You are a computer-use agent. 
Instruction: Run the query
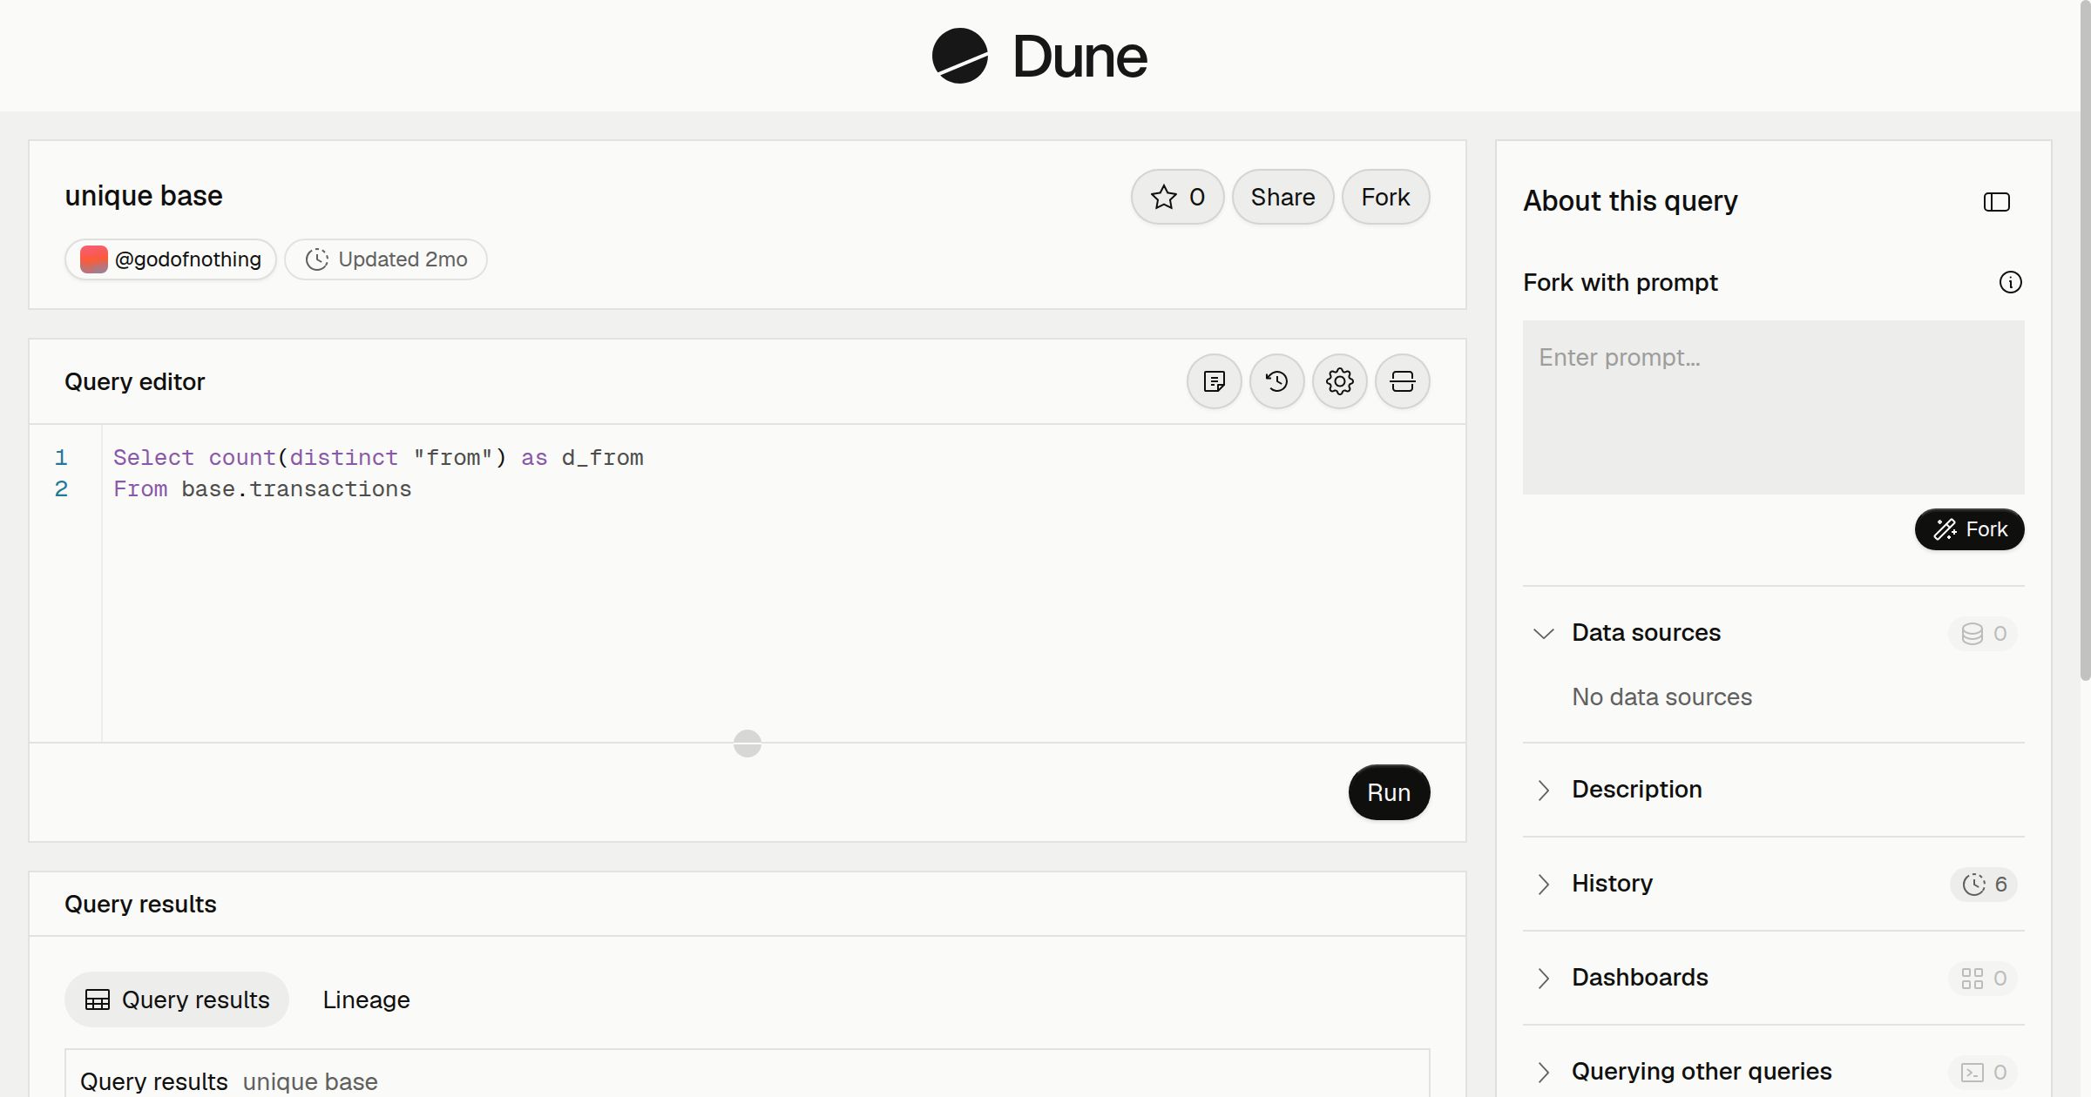coord(1389,792)
